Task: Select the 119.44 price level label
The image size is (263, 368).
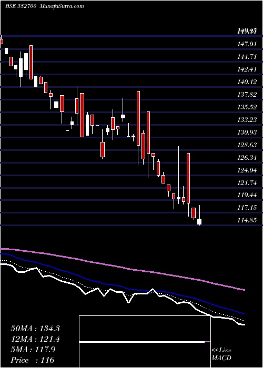Action: pos(247,195)
